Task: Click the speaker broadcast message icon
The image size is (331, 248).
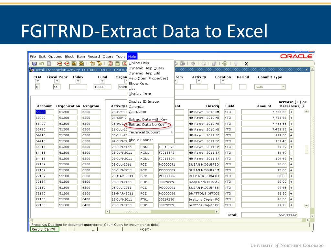Action: 193,64
